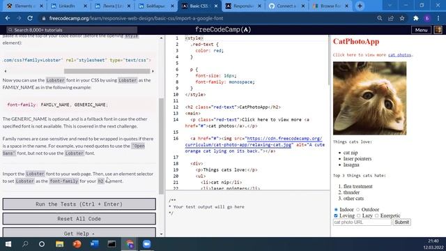
Task: Click the CatPhotoApp heading in preview
Action: 356,42
